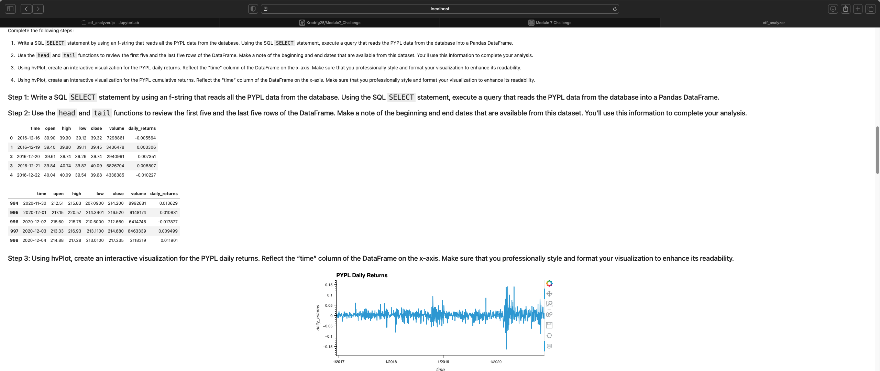Open the Share menu
The height and width of the screenshot is (371, 880).
[846, 9]
